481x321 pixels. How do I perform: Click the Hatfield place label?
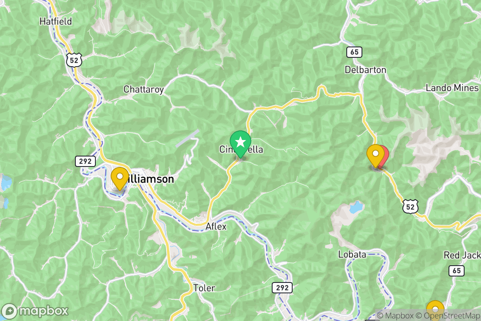pos(56,21)
